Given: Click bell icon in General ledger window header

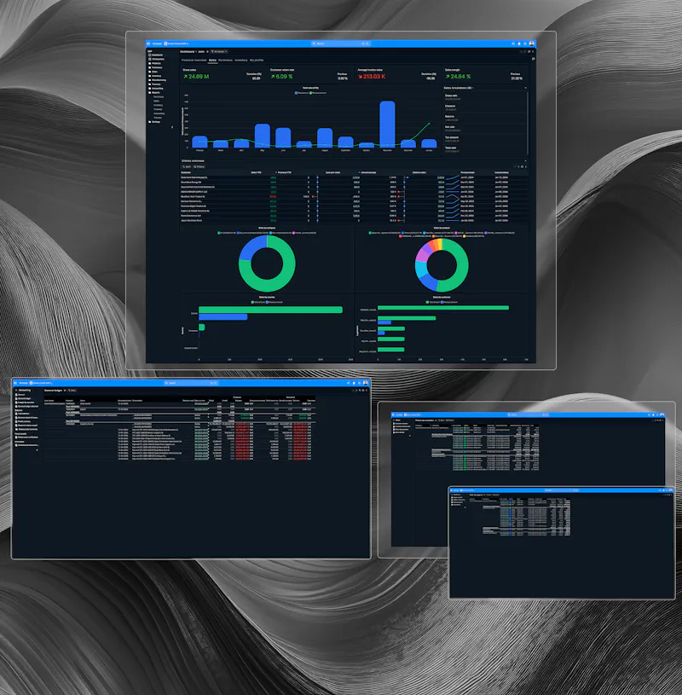Looking at the screenshot, I should click(x=354, y=383).
